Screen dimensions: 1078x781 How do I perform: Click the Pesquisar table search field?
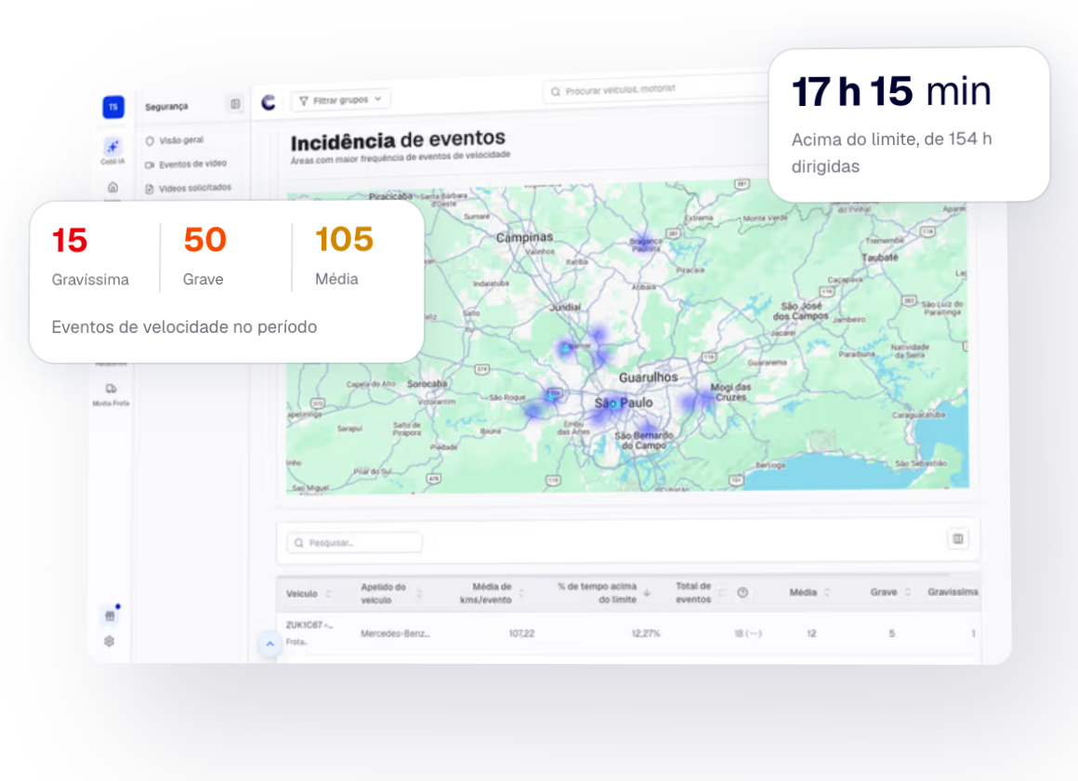coord(354,543)
